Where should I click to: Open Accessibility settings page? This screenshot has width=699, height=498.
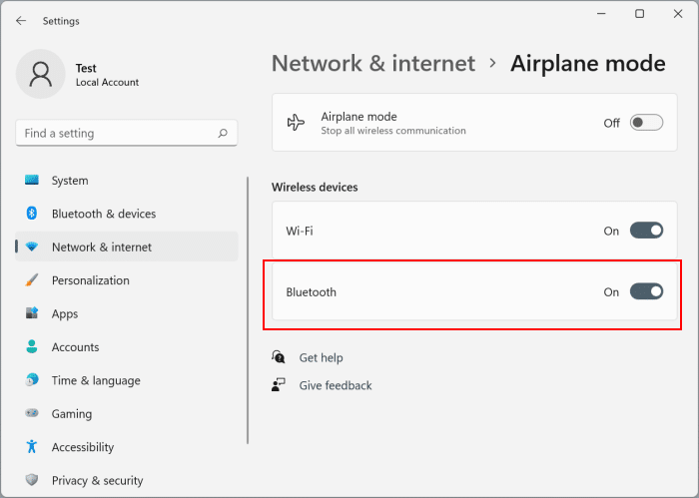[x=127, y=447]
